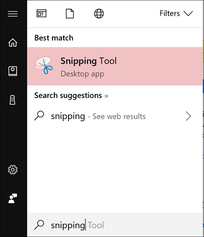204x237 pixels.
Task: Click into the snipping search box
Action: pos(115,225)
